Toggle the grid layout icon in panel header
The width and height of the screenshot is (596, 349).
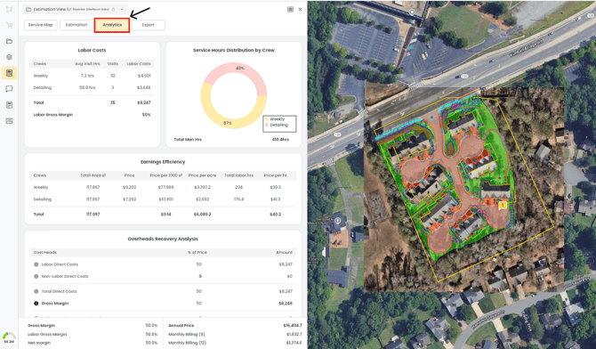290,10
